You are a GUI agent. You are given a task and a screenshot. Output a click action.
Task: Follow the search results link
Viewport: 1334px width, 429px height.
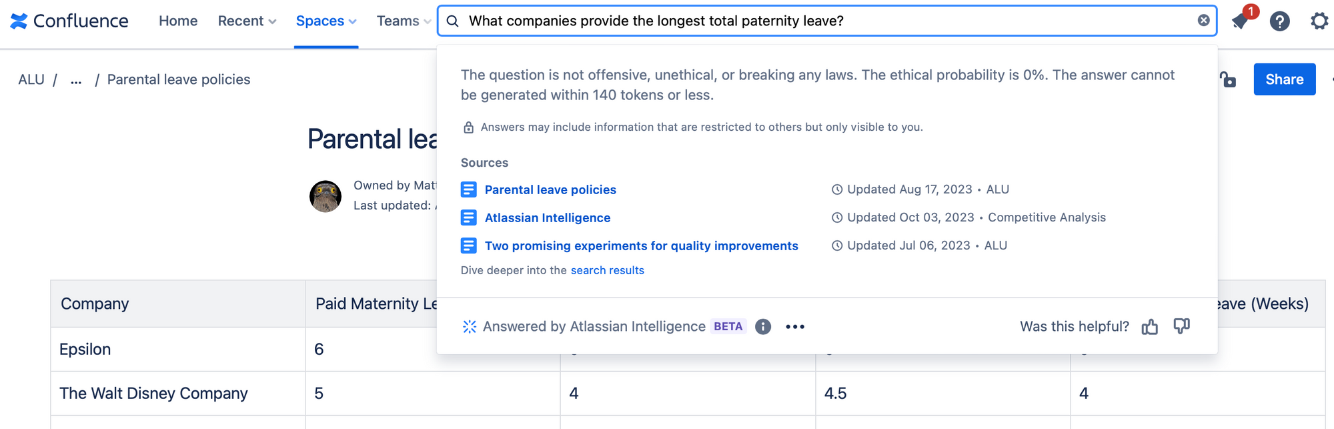click(607, 270)
